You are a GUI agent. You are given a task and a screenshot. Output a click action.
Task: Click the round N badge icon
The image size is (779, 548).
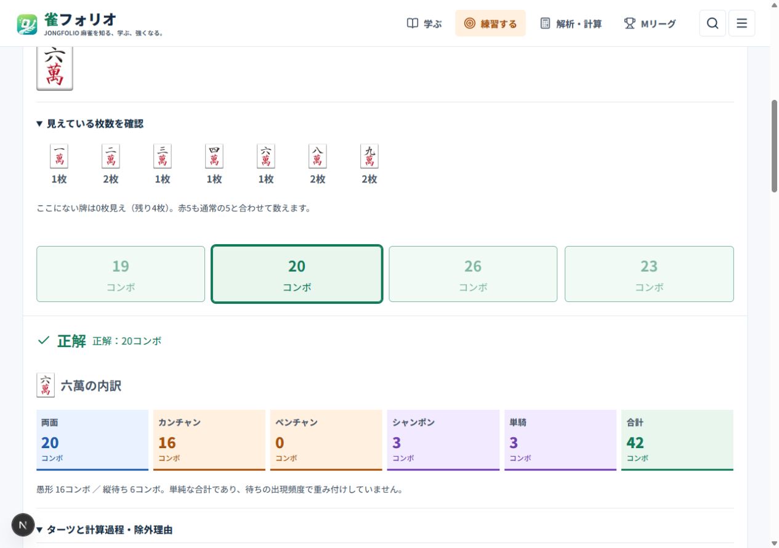[23, 525]
